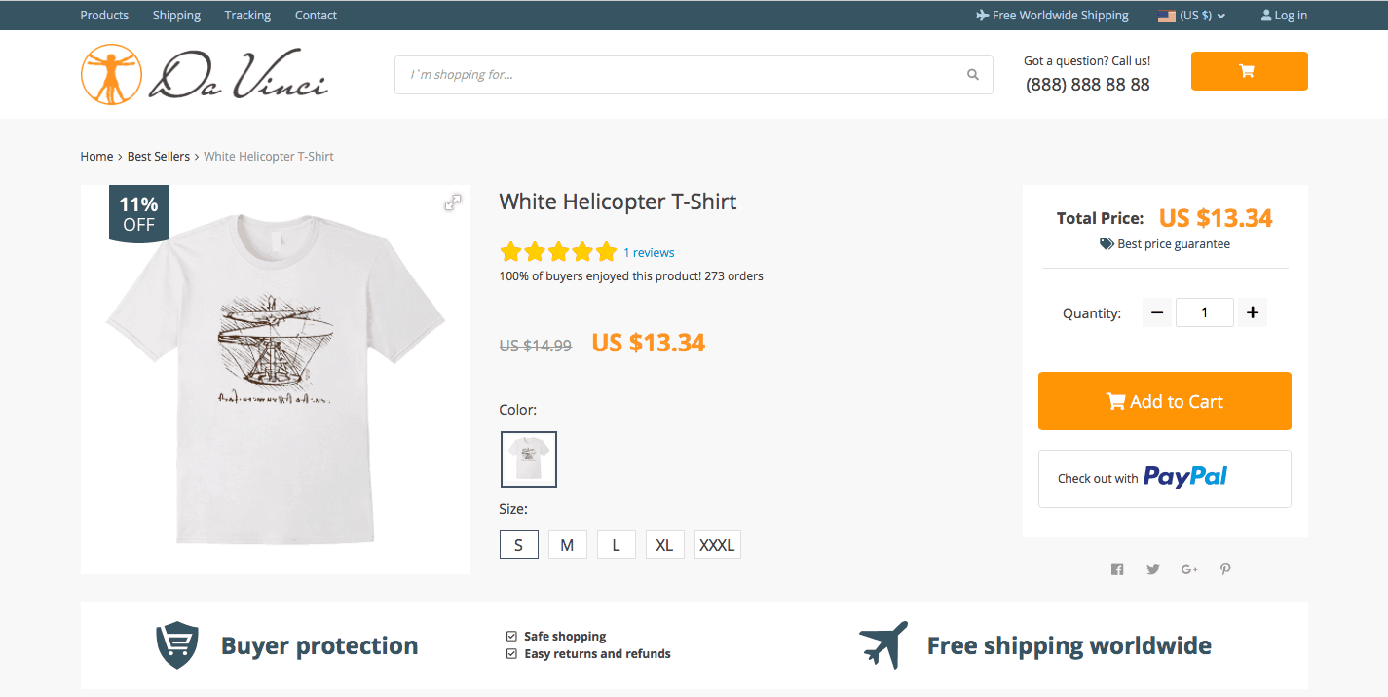1388x697 pixels.
Task: Add the T-shirt to cart
Action: pos(1164,401)
